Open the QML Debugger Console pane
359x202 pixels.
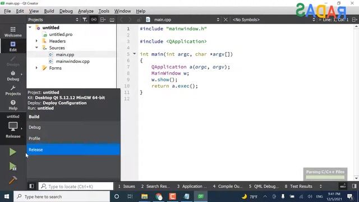click(x=264, y=186)
